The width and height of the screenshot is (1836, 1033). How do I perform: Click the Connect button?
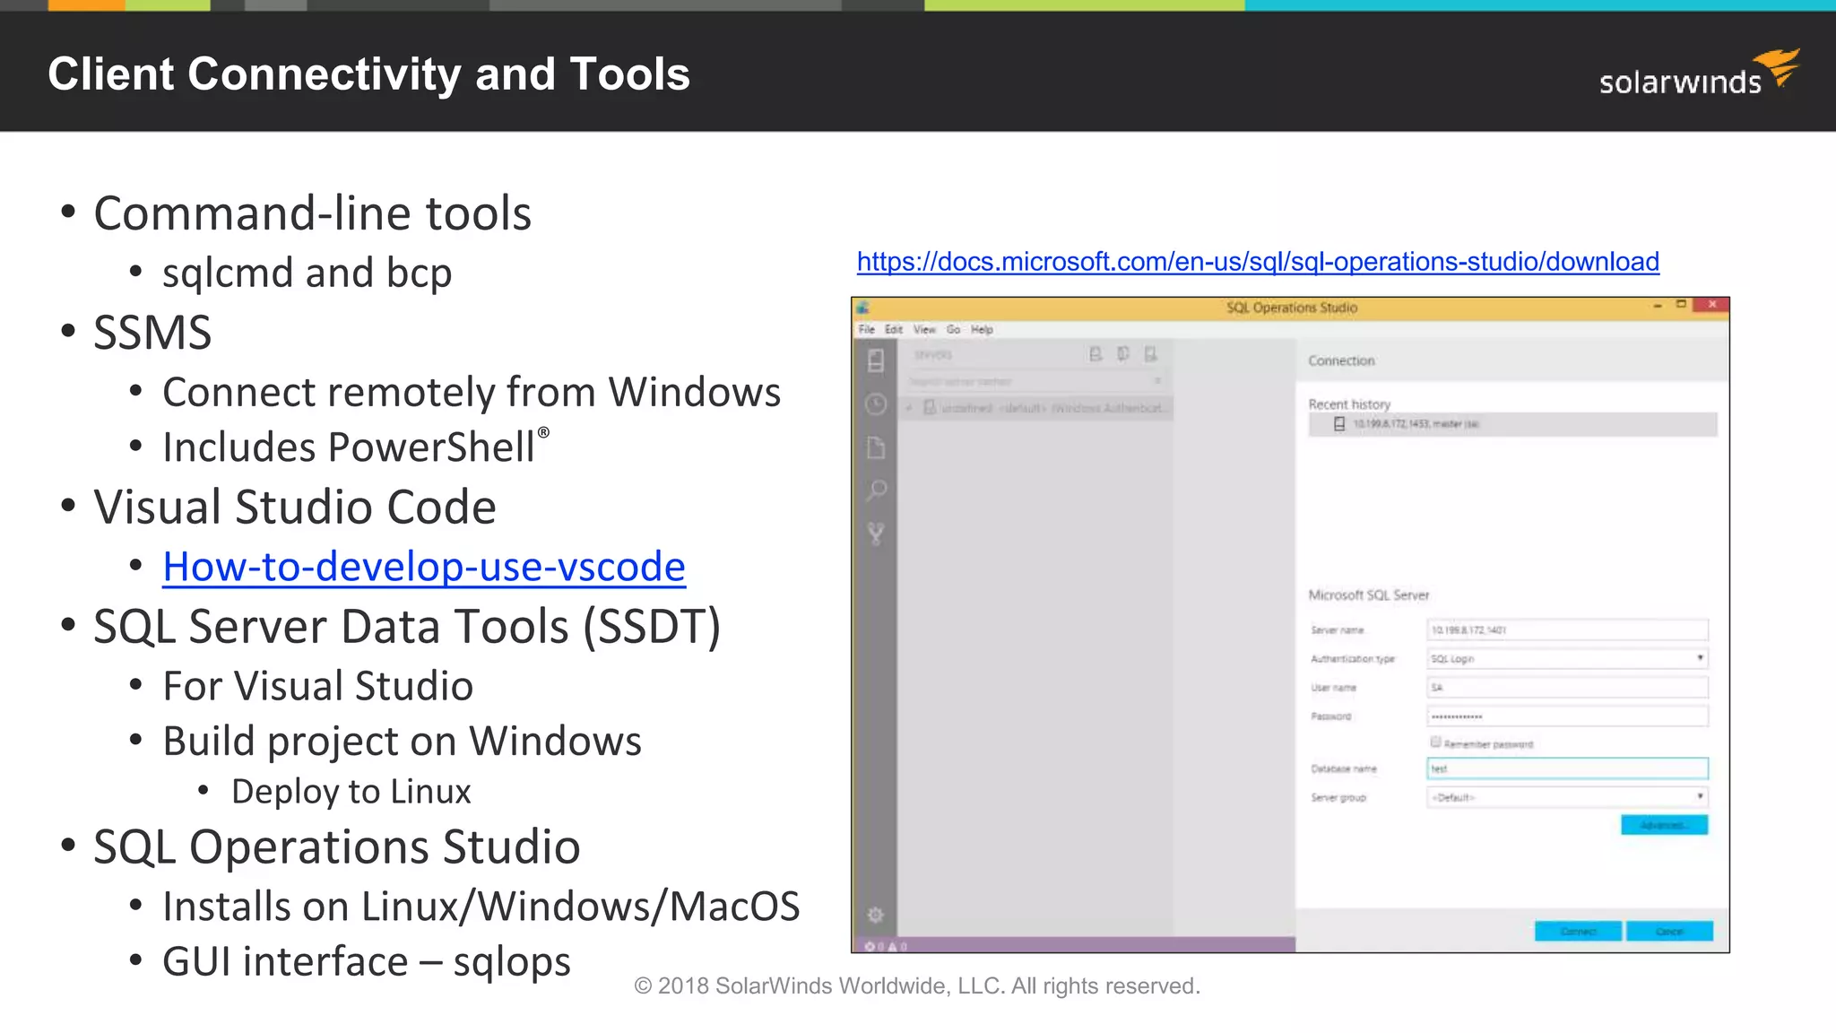pyautogui.click(x=1578, y=931)
